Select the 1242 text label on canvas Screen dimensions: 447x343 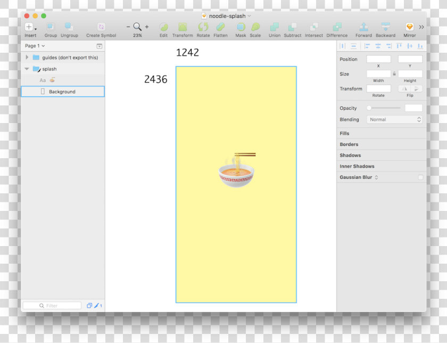(187, 53)
